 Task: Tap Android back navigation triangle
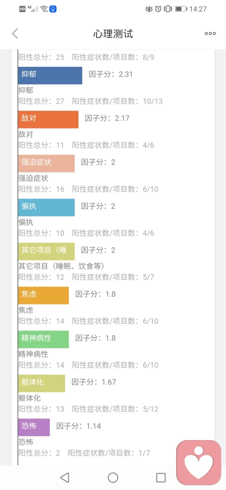65,477
